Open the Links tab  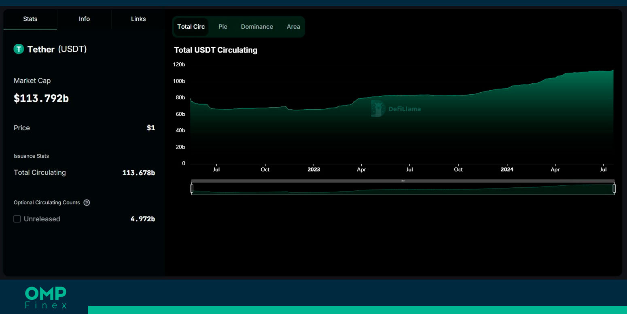pos(138,19)
